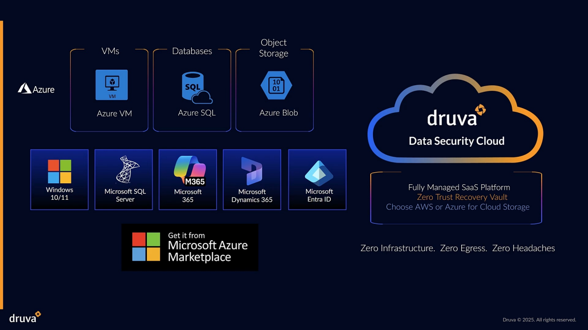Click the Zero Trust Recovery Vault link
The width and height of the screenshot is (588, 330).
[462, 197]
